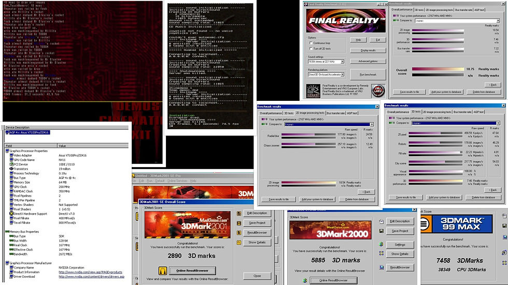Click the 3DMark2001 SE Pro title bar icon

pyautogui.click(x=133, y=176)
